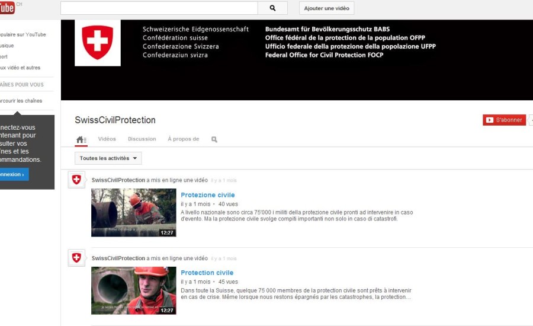
Task: Click the YouTube logo icon
Action: 7,8
